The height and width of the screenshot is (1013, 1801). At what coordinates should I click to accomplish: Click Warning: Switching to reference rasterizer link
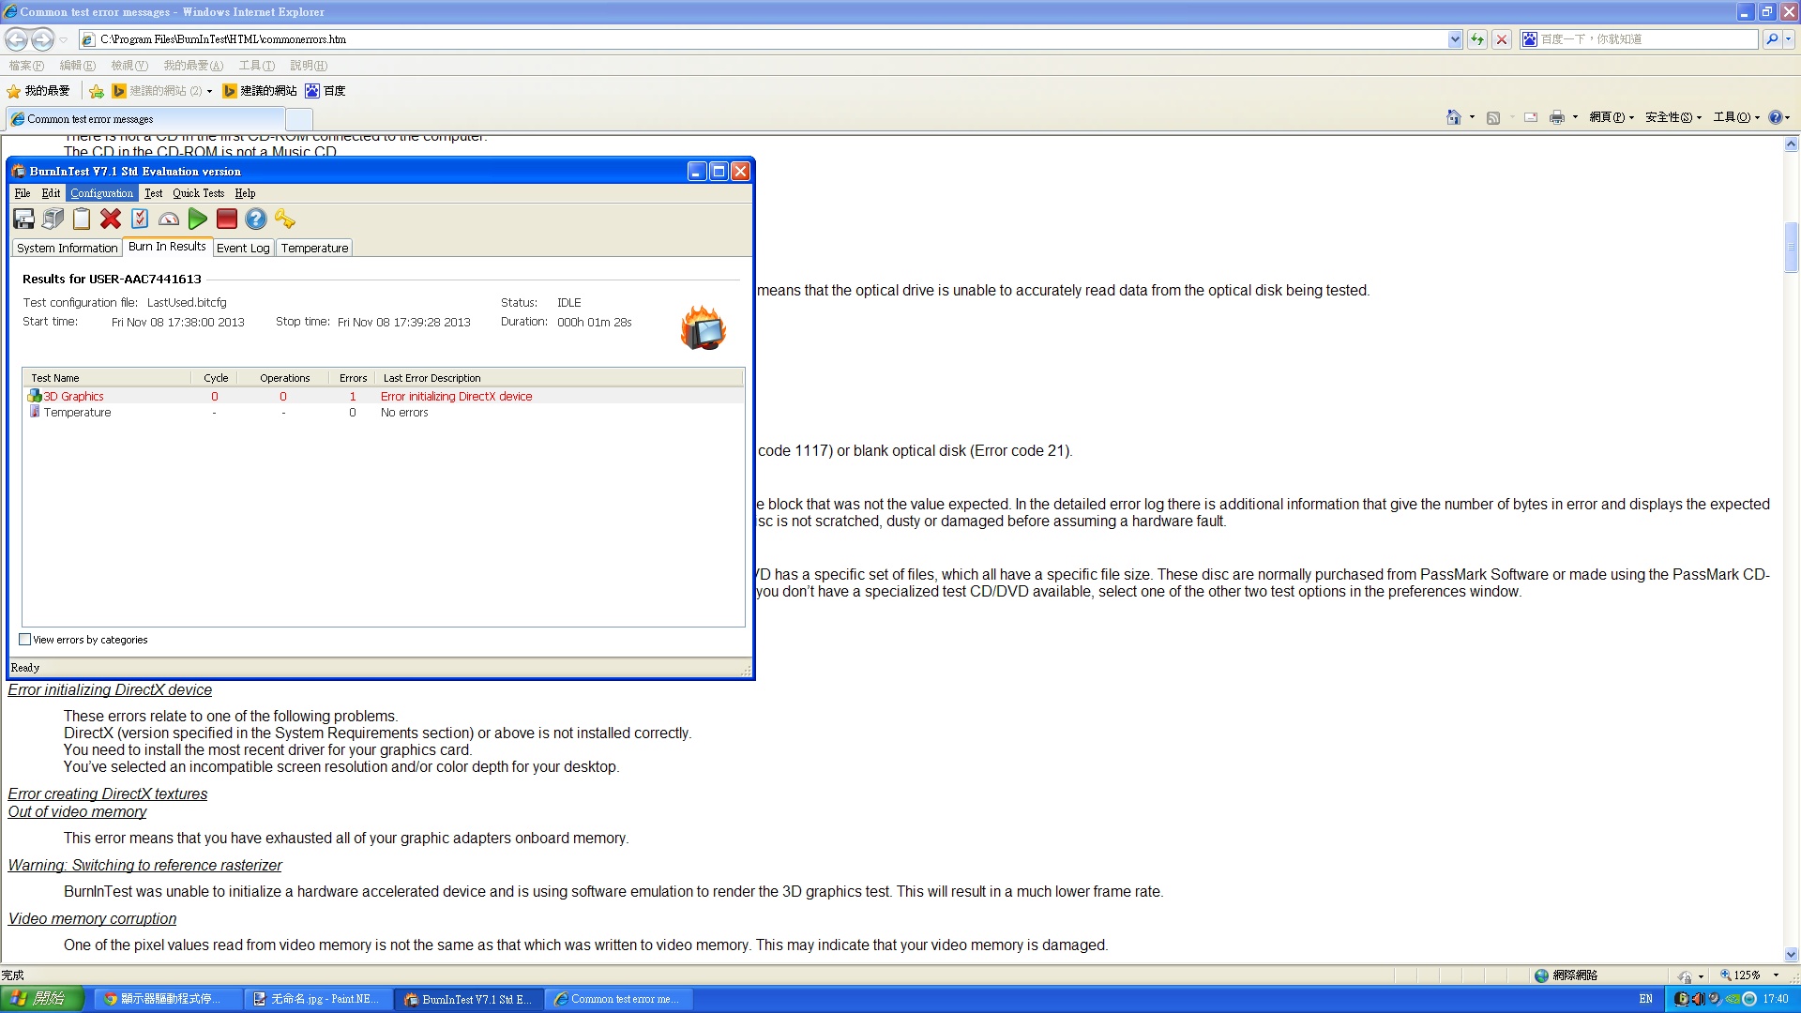[x=144, y=865]
